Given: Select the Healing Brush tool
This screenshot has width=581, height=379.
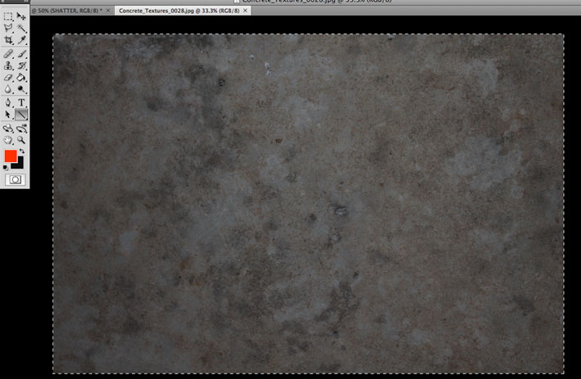Looking at the screenshot, I should point(8,54).
